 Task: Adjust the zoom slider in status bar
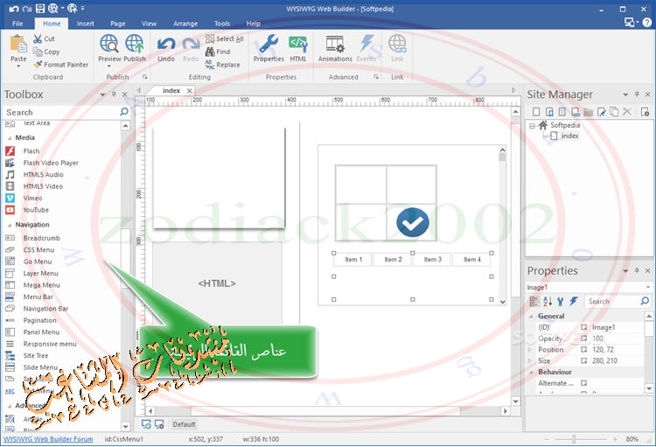pyautogui.click(x=574, y=438)
